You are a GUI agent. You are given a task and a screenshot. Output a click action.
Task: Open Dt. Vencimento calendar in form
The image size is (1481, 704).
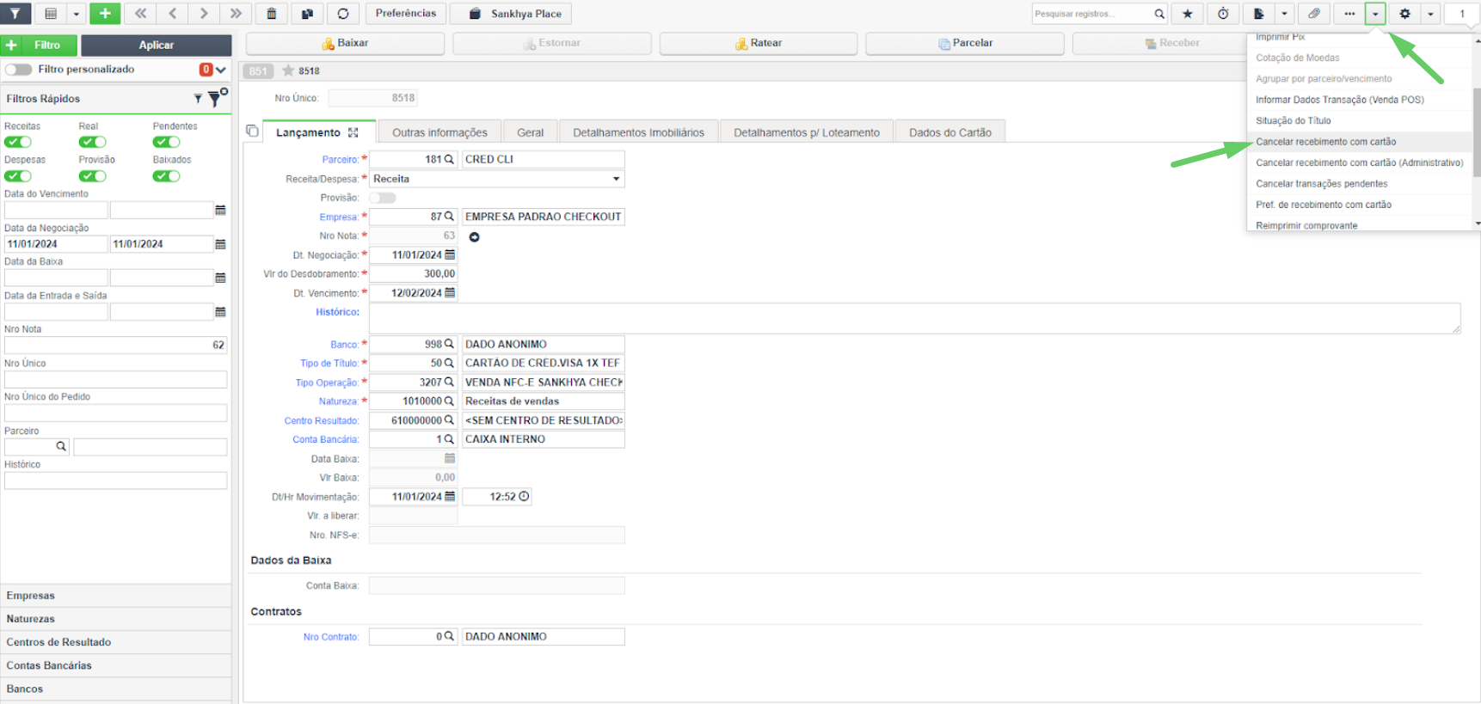pyautogui.click(x=450, y=293)
